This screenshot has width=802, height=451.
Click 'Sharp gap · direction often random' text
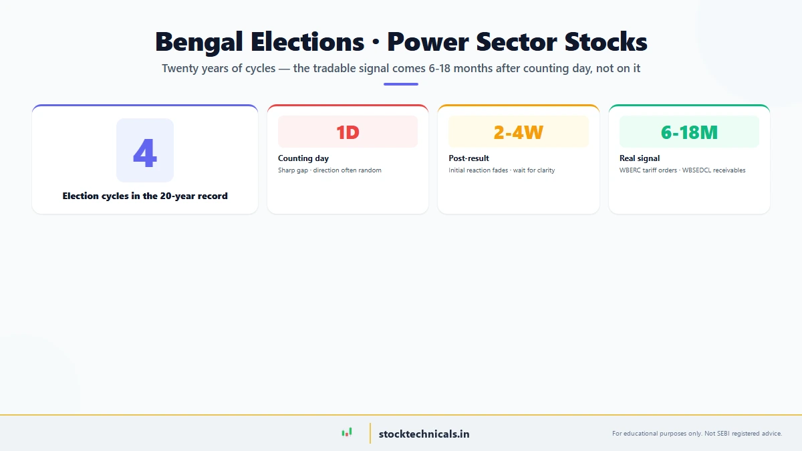pos(329,170)
